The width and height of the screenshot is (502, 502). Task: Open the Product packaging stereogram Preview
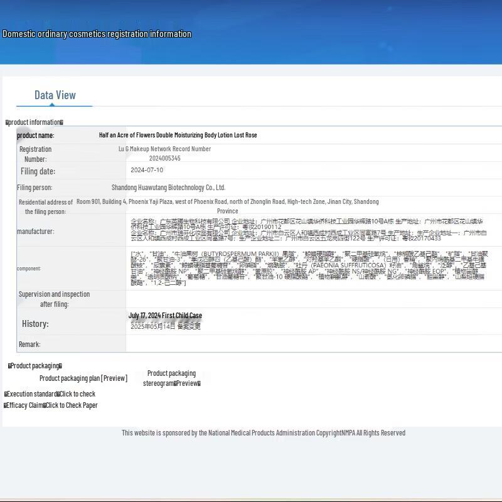tap(171, 378)
